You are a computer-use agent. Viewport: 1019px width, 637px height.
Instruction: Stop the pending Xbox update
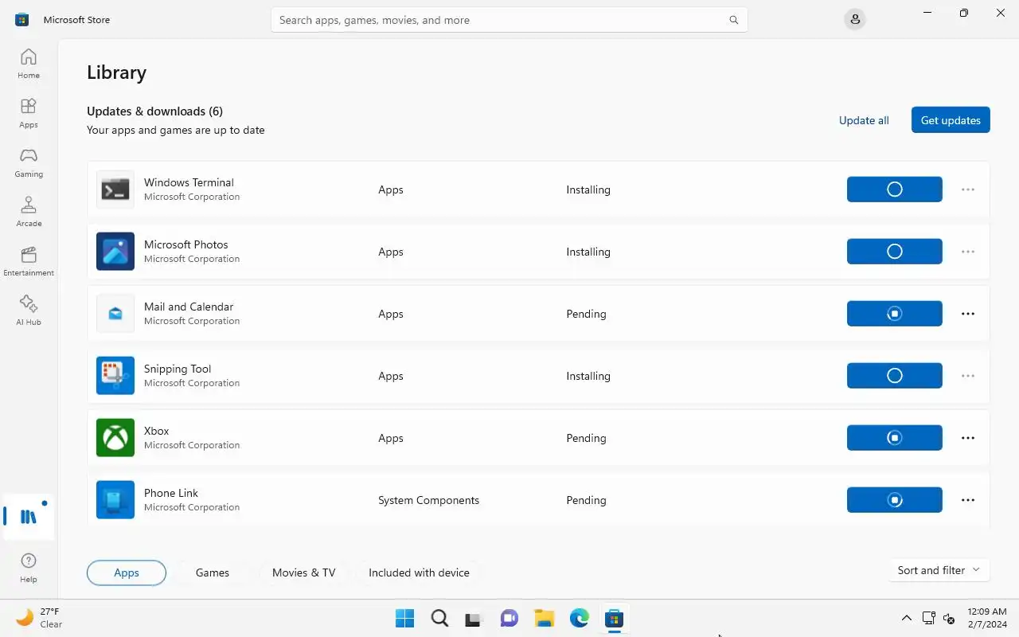click(x=895, y=438)
